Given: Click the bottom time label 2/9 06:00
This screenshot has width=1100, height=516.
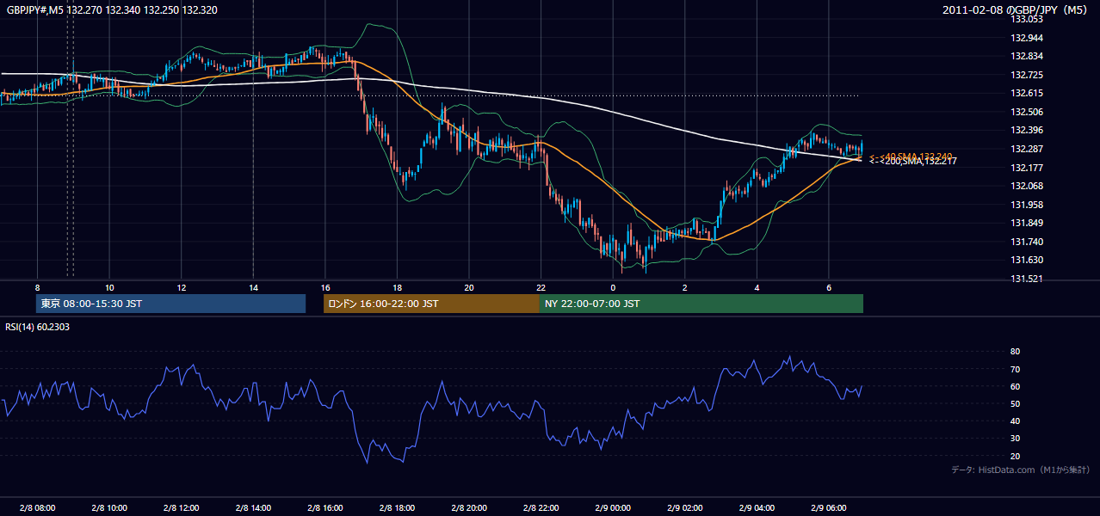Looking at the screenshot, I should 828,507.
